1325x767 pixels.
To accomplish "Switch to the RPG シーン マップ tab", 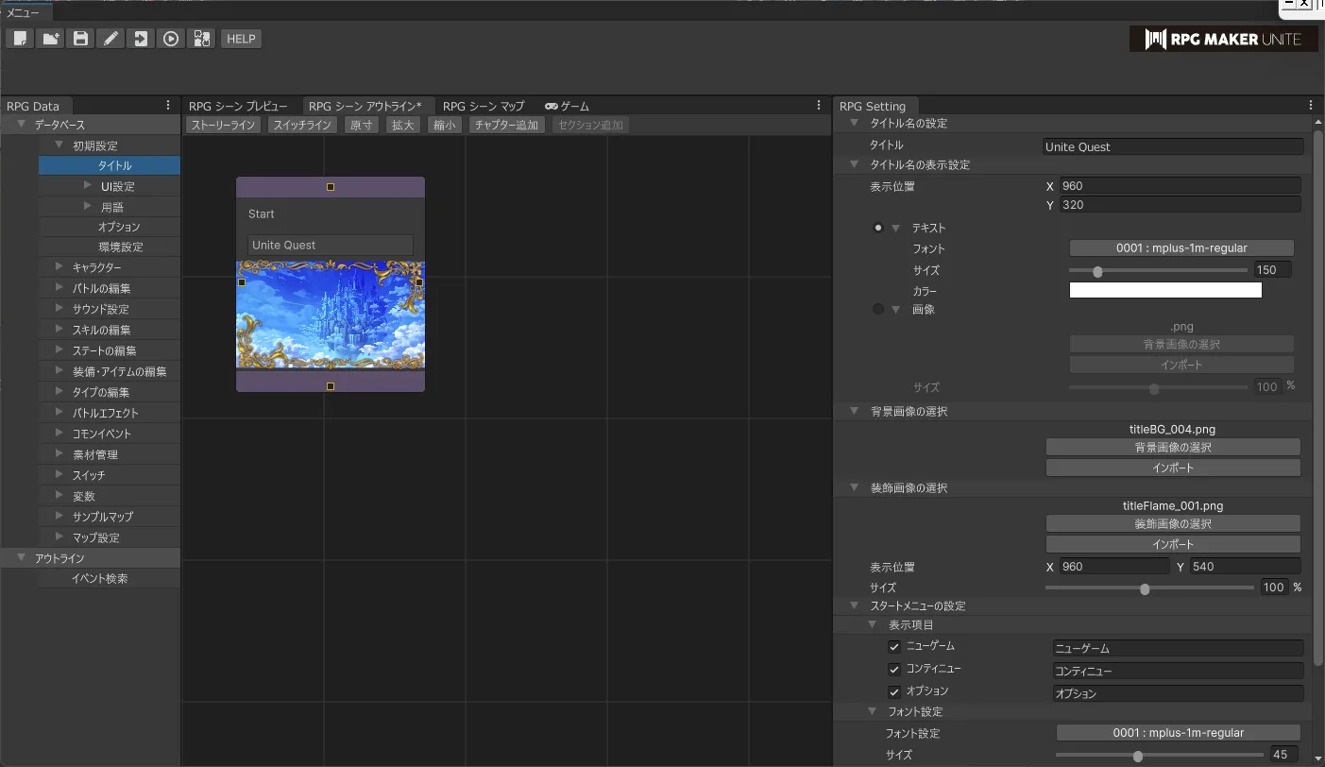I will (483, 106).
